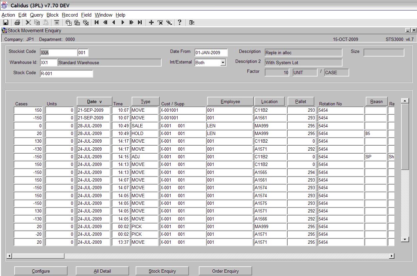Click the Date From field
The height and width of the screenshot is (276, 417).
click(211, 53)
